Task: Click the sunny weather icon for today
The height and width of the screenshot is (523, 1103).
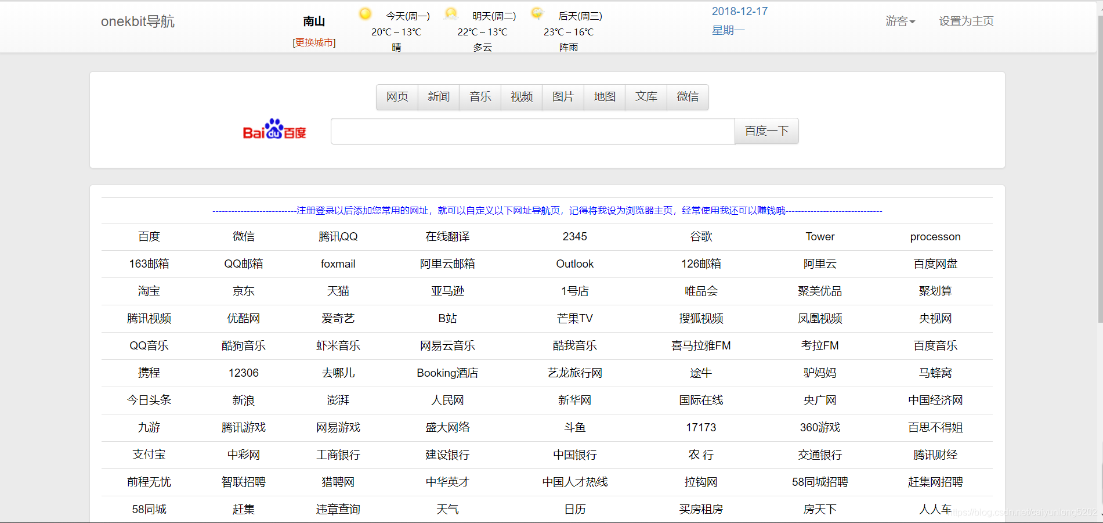Action: pos(365,14)
